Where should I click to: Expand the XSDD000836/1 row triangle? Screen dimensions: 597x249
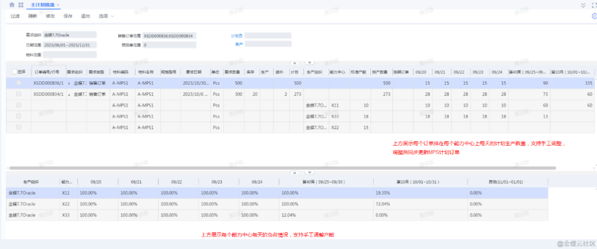[x=69, y=83]
